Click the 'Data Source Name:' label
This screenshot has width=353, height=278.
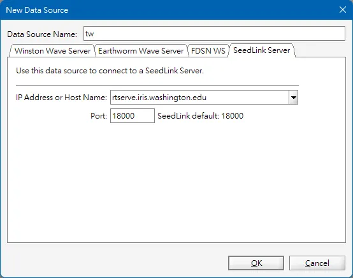click(x=42, y=34)
